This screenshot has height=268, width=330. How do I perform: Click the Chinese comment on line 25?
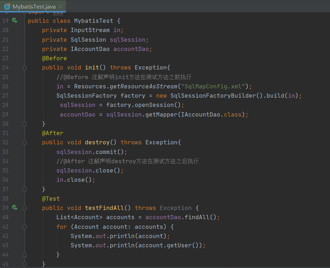click(x=124, y=77)
